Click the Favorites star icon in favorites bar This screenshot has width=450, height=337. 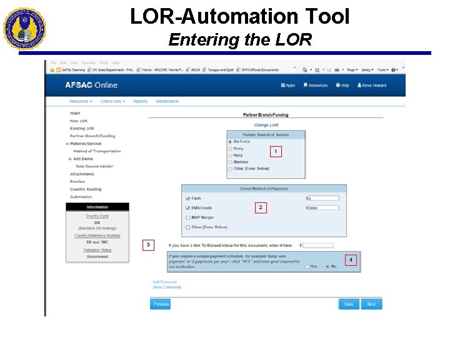point(52,70)
